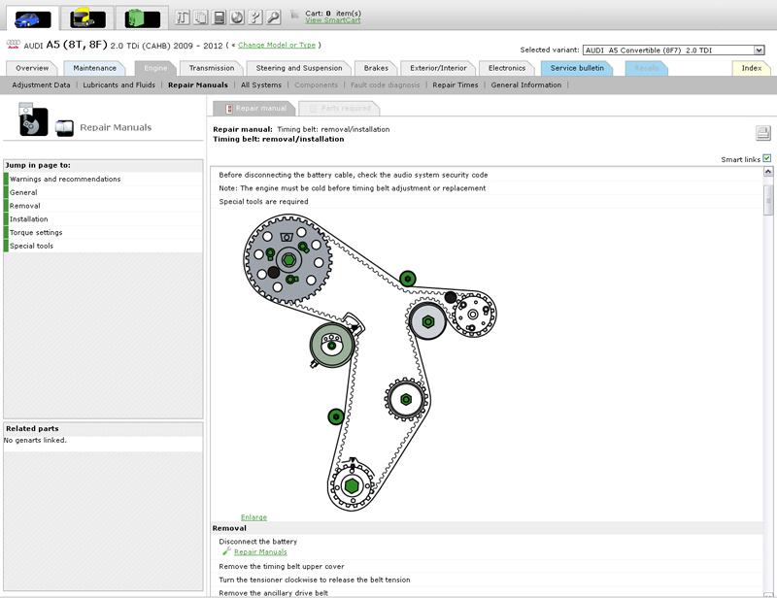This screenshot has height=598, width=777.
Task: Open the Repair Manuals link under Disconnect battery
Action: (260, 552)
